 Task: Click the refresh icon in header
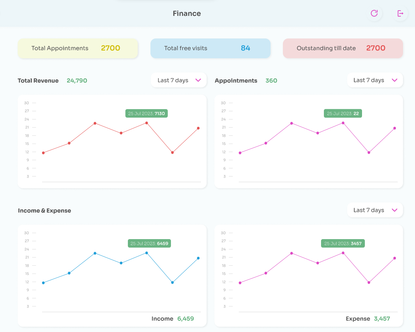coord(374,13)
